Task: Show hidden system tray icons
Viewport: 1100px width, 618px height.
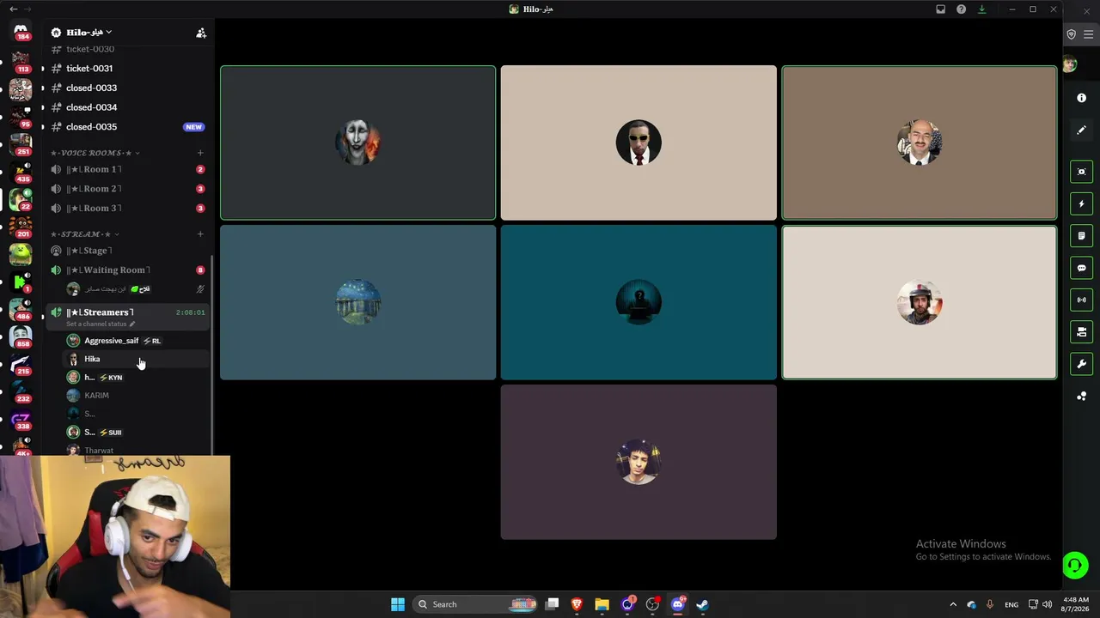Action: 952,604
